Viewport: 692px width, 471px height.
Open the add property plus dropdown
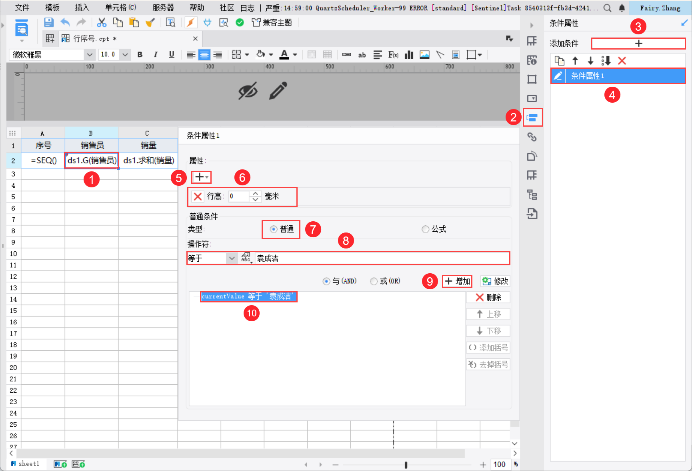(202, 177)
